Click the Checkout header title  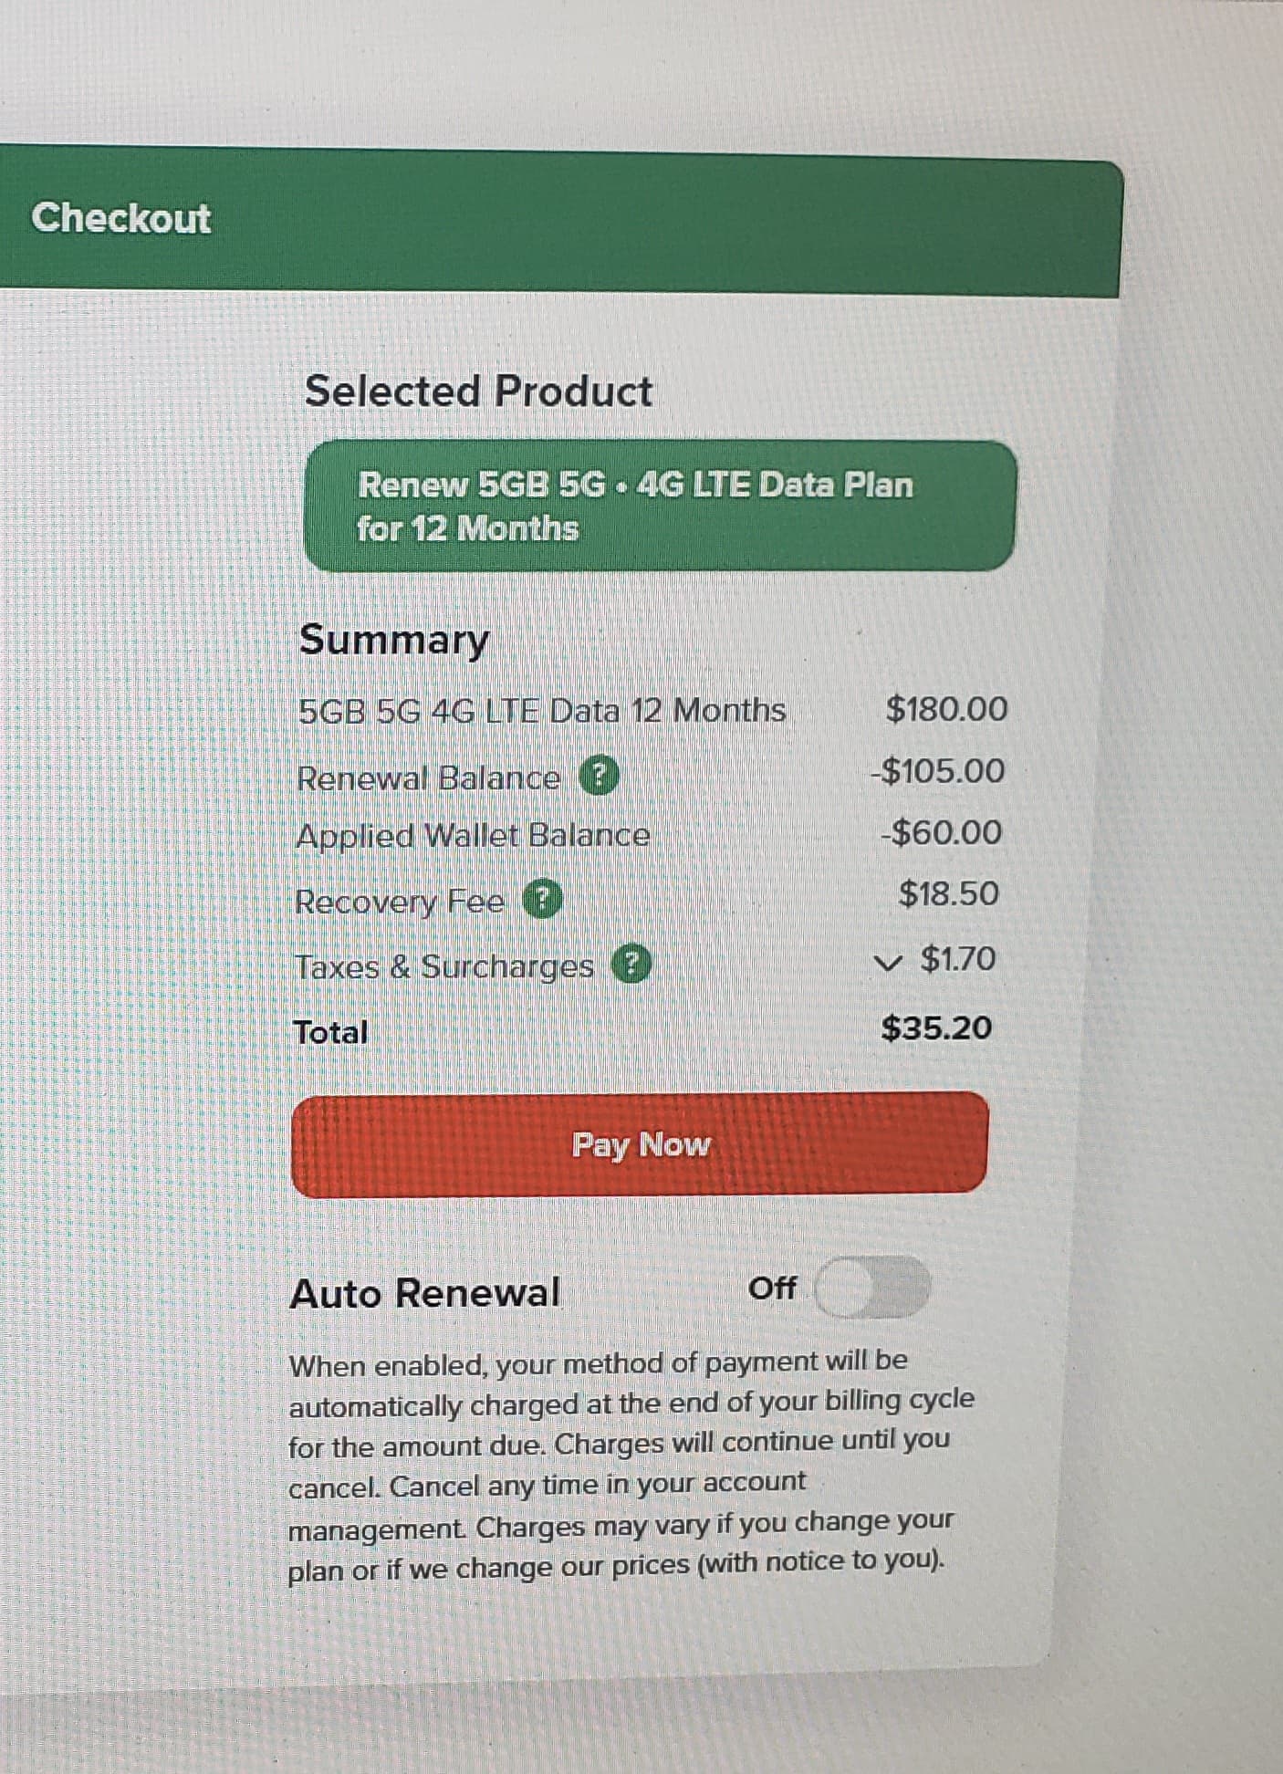(x=120, y=218)
